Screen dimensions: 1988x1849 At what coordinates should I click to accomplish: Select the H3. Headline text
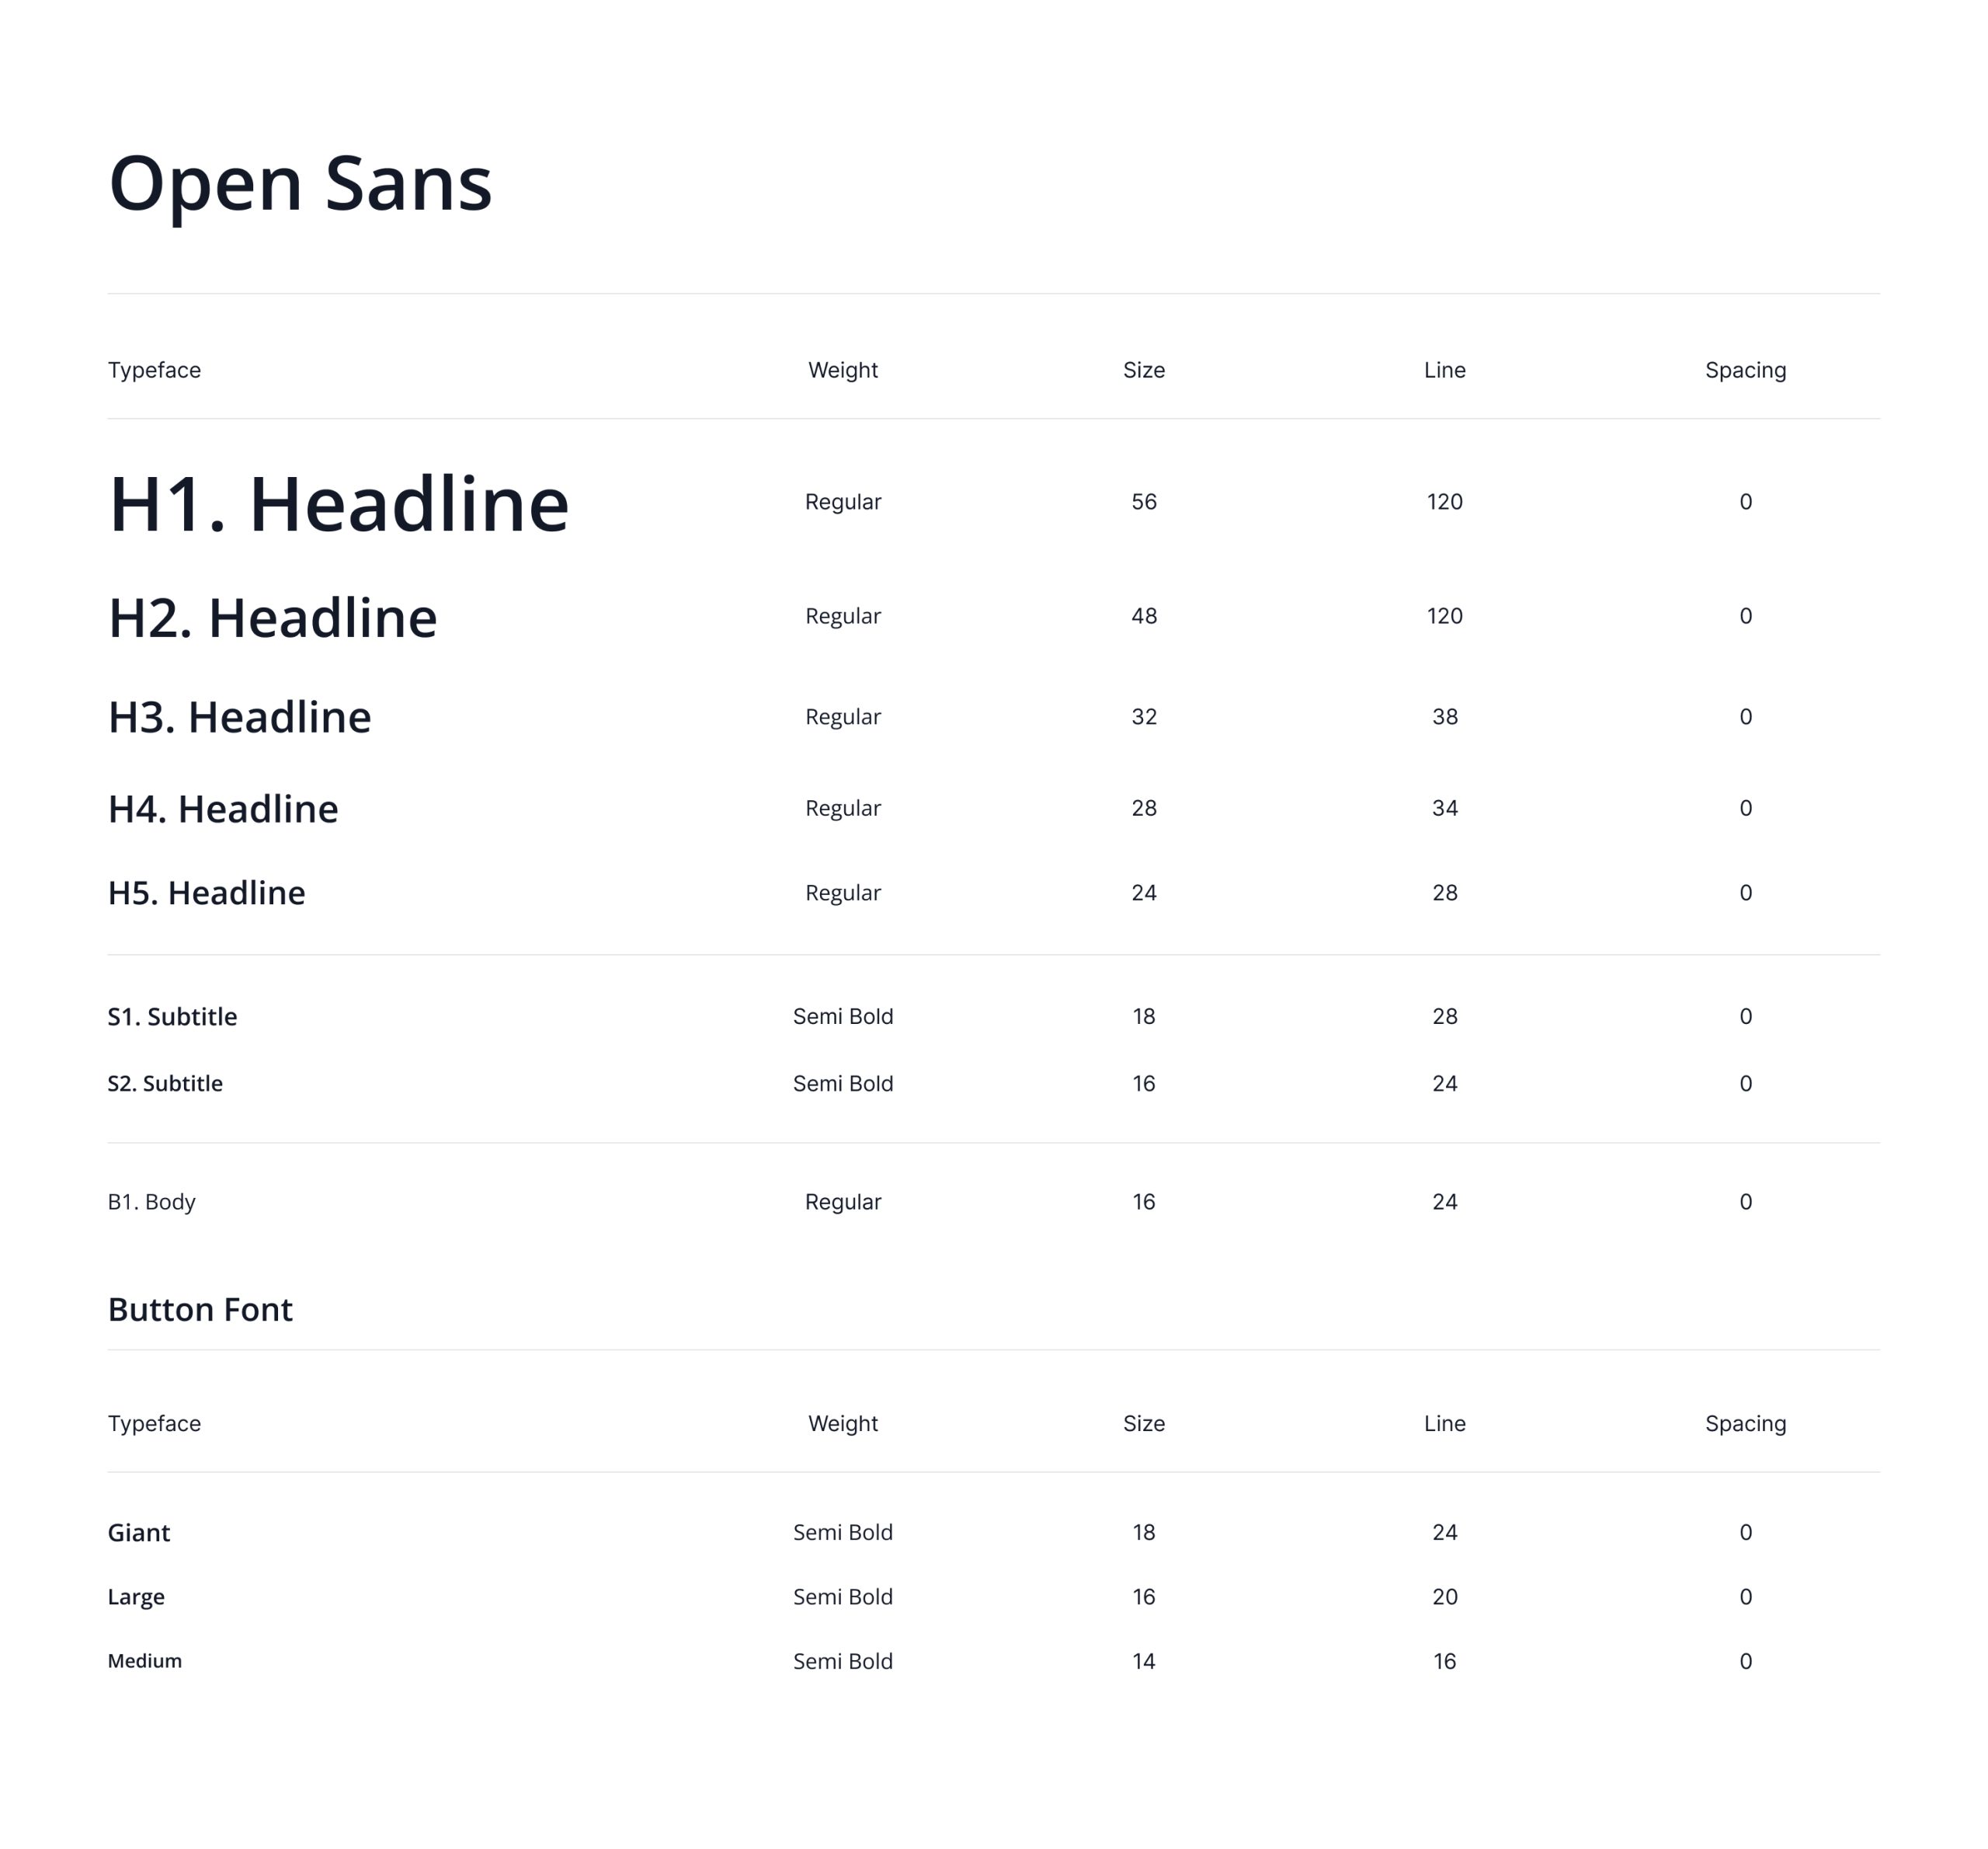[239, 717]
